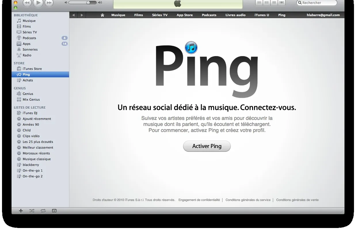356x230 pixels.
Task: Switch to grid view
Action: [274, 3]
